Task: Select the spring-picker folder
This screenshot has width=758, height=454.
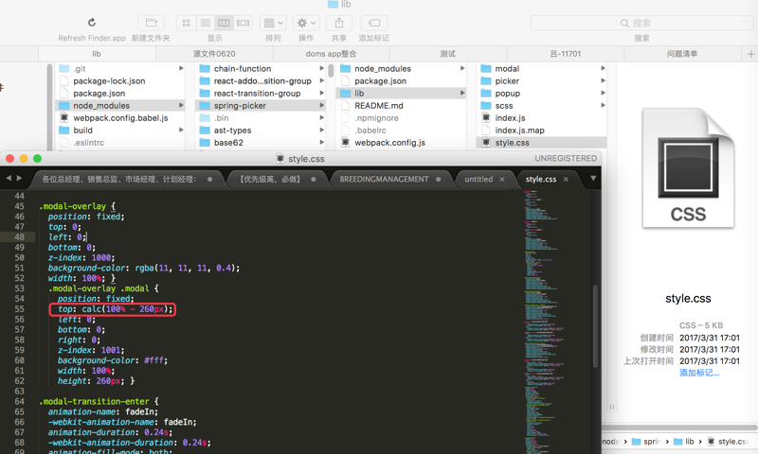Action: pos(261,105)
